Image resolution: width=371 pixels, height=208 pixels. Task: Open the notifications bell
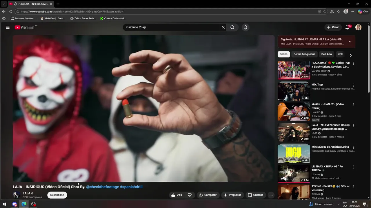(348, 27)
